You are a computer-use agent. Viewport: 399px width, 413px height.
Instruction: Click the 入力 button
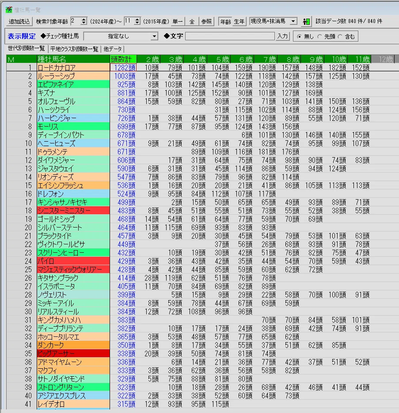(x=282, y=36)
